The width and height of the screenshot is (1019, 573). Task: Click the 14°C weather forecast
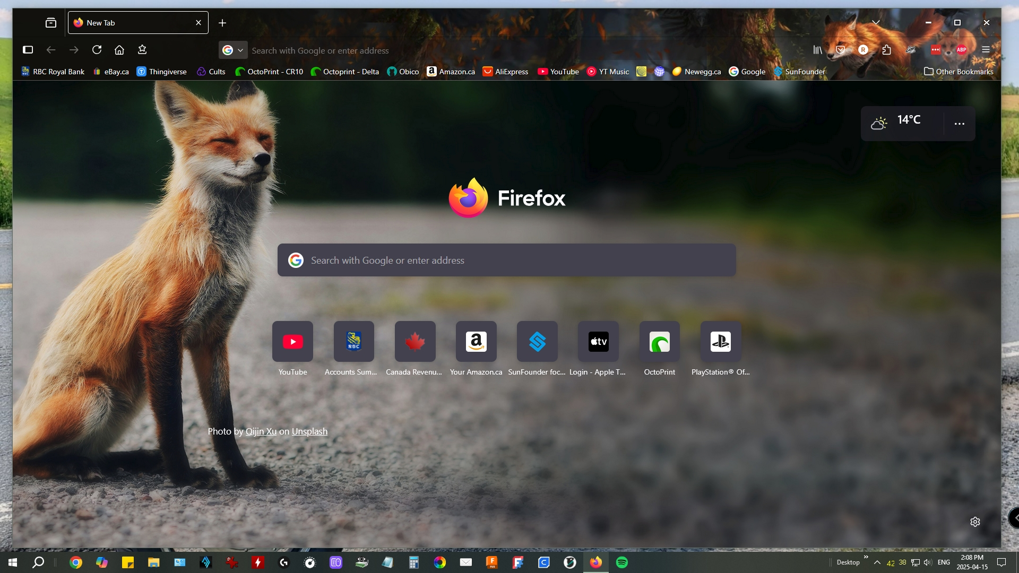click(902, 123)
